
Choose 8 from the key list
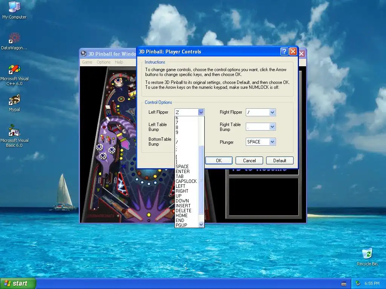pos(186,128)
